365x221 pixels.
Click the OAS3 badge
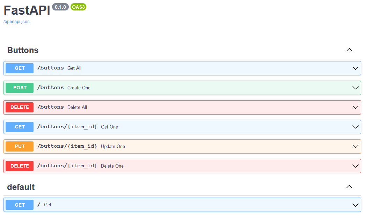pyautogui.click(x=78, y=7)
